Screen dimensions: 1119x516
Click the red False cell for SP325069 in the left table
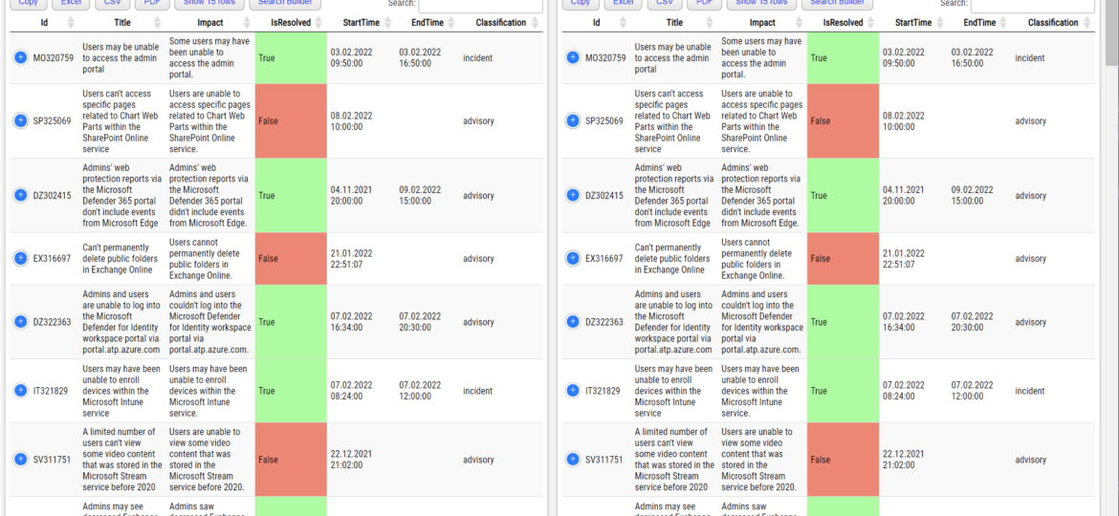pyautogui.click(x=291, y=121)
